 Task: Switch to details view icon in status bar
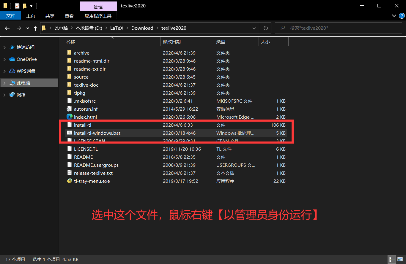click(392, 259)
